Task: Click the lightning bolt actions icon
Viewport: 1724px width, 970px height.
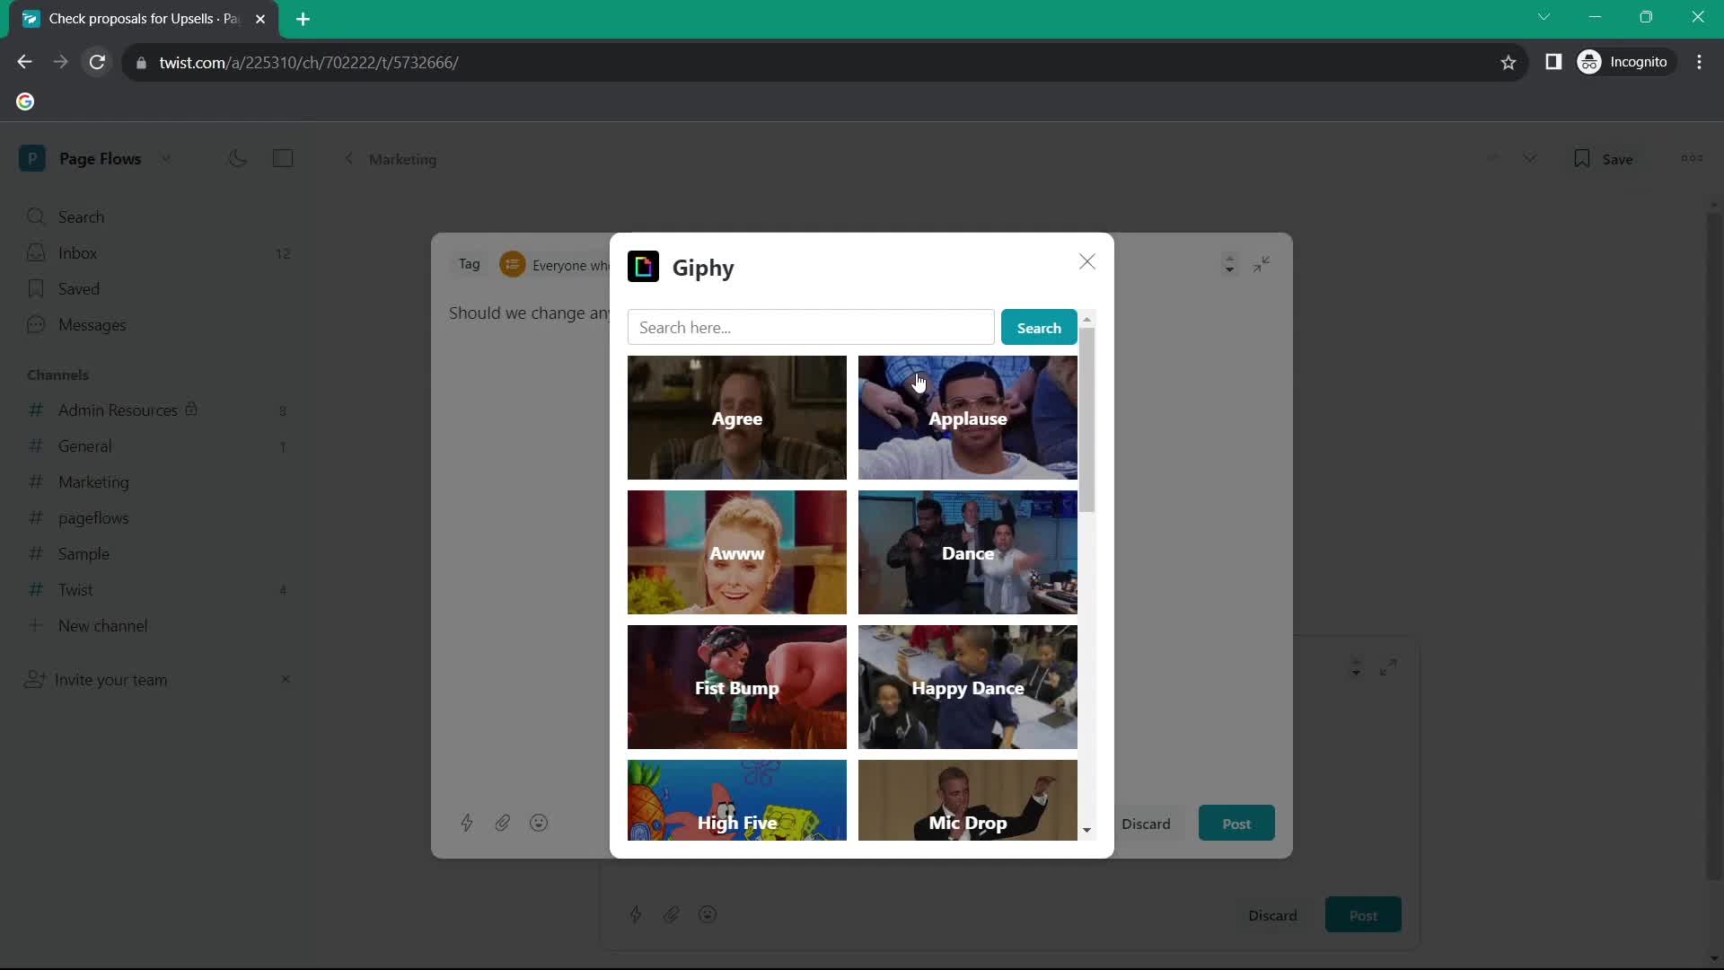Action: tap(467, 822)
